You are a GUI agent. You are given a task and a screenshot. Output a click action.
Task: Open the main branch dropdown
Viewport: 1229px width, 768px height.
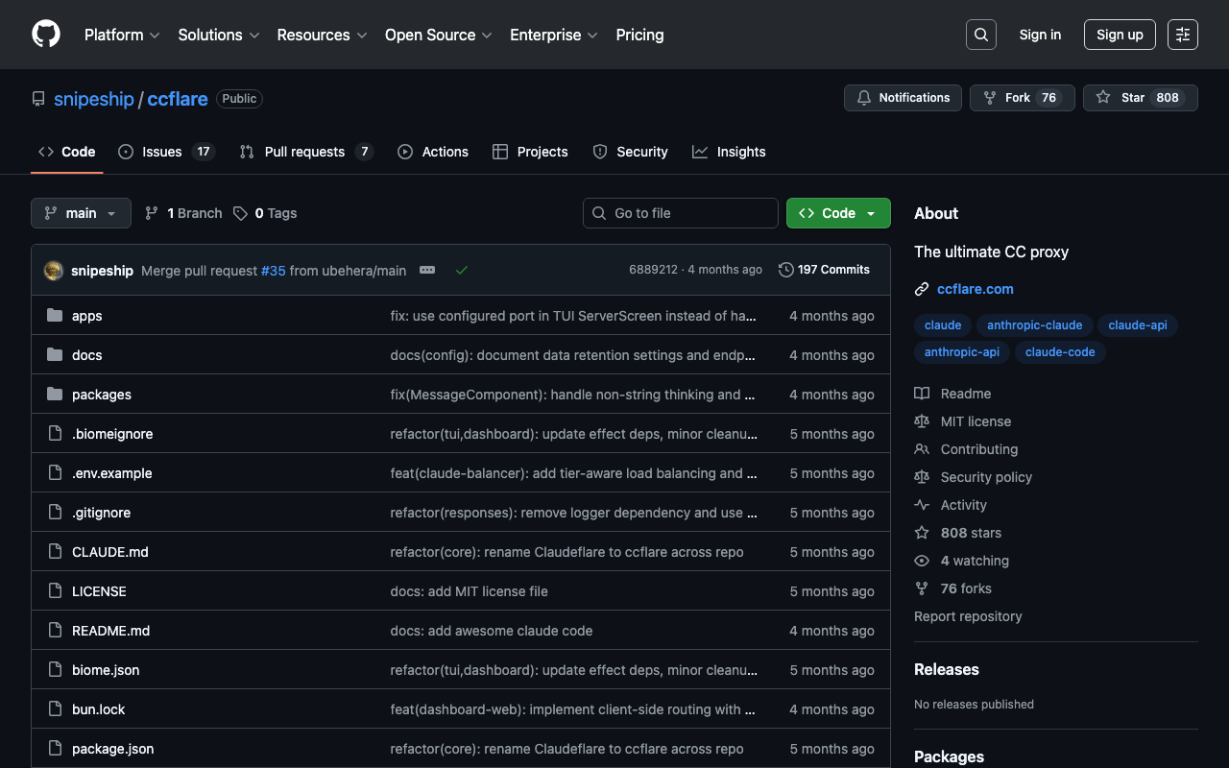tap(81, 213)
